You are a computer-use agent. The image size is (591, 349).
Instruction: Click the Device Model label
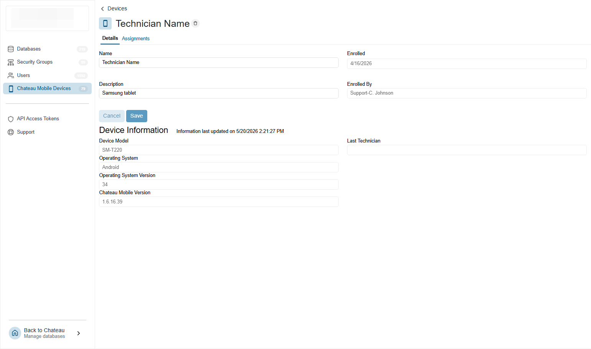114,141
